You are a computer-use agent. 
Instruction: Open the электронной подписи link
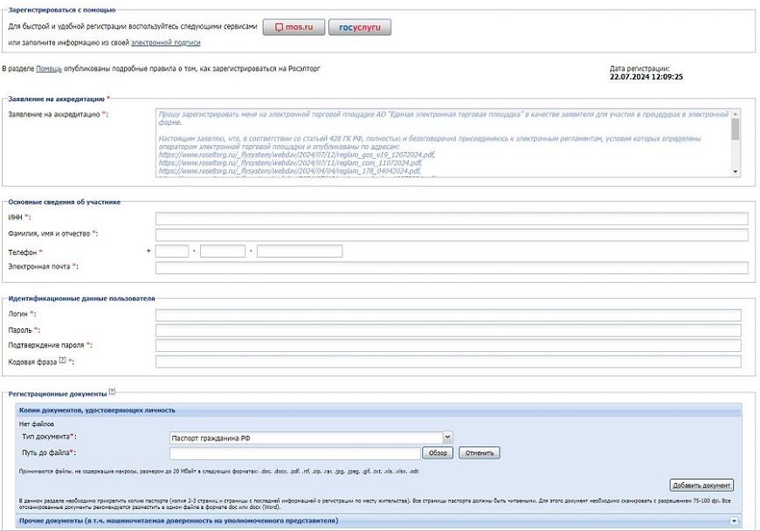166,43
